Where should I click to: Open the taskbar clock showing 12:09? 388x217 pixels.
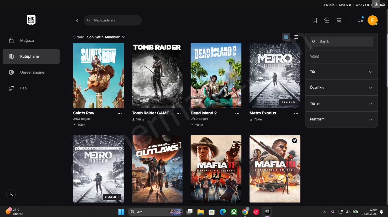coord(371,212)
